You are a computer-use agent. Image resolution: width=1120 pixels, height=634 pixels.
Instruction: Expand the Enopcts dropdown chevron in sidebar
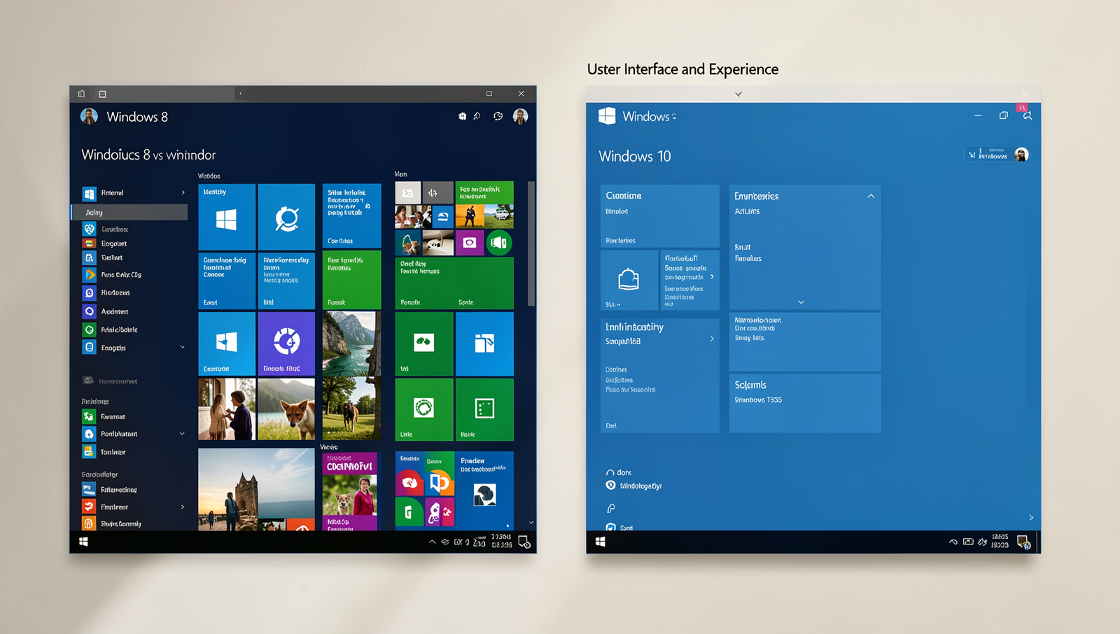tap(183, 347)
